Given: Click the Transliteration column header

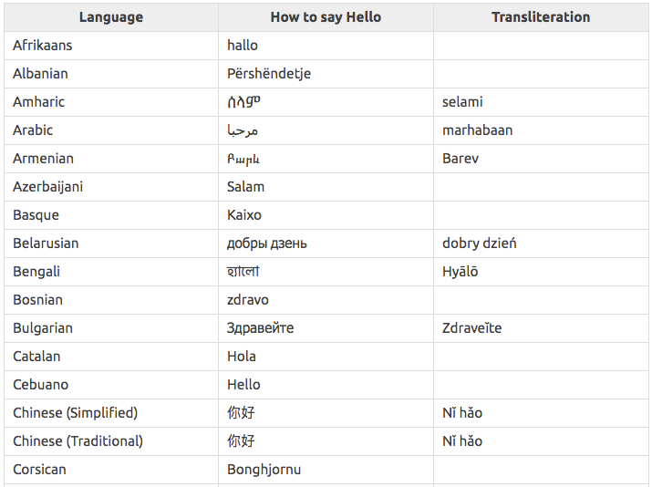Looking at the screenshot, I should coord(541,17).
